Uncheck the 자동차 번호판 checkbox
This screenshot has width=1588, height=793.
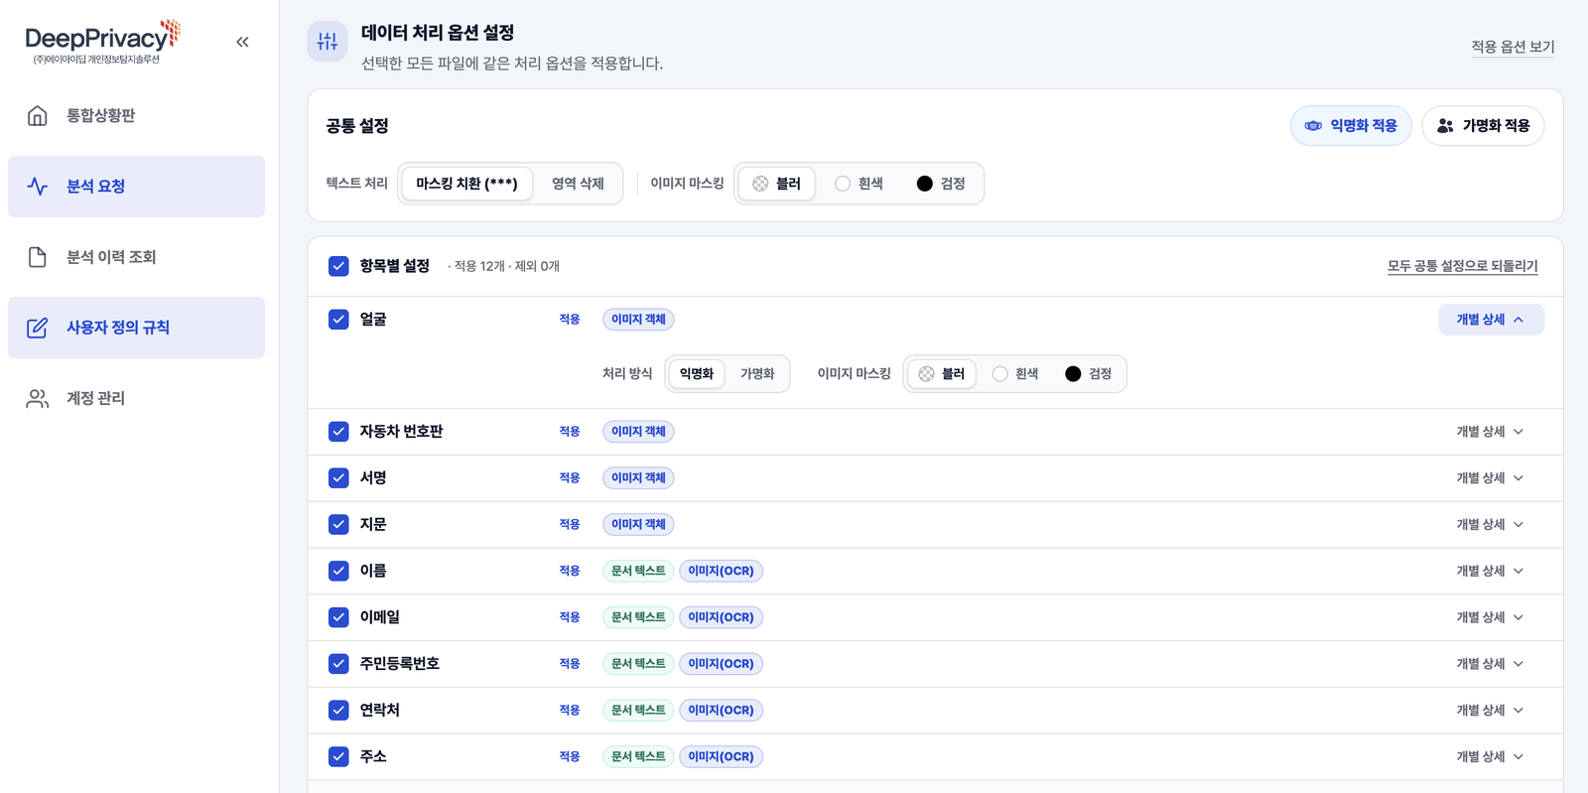[338, 432]
